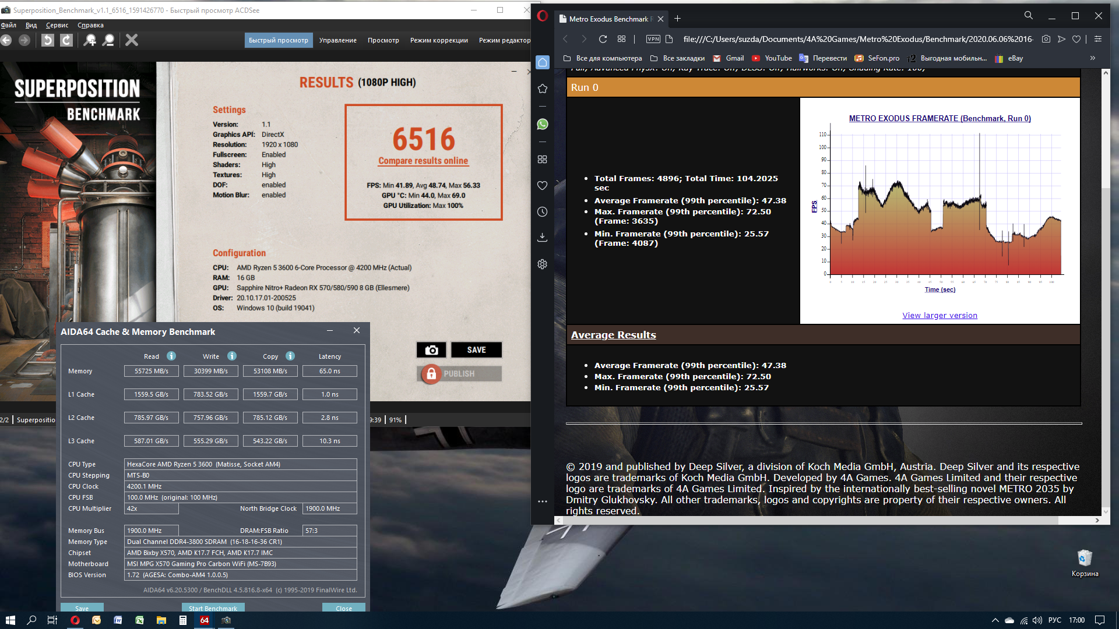Show hidden system tray icons
Viewport: 1119px width, 629px height.
pos(995,620)
